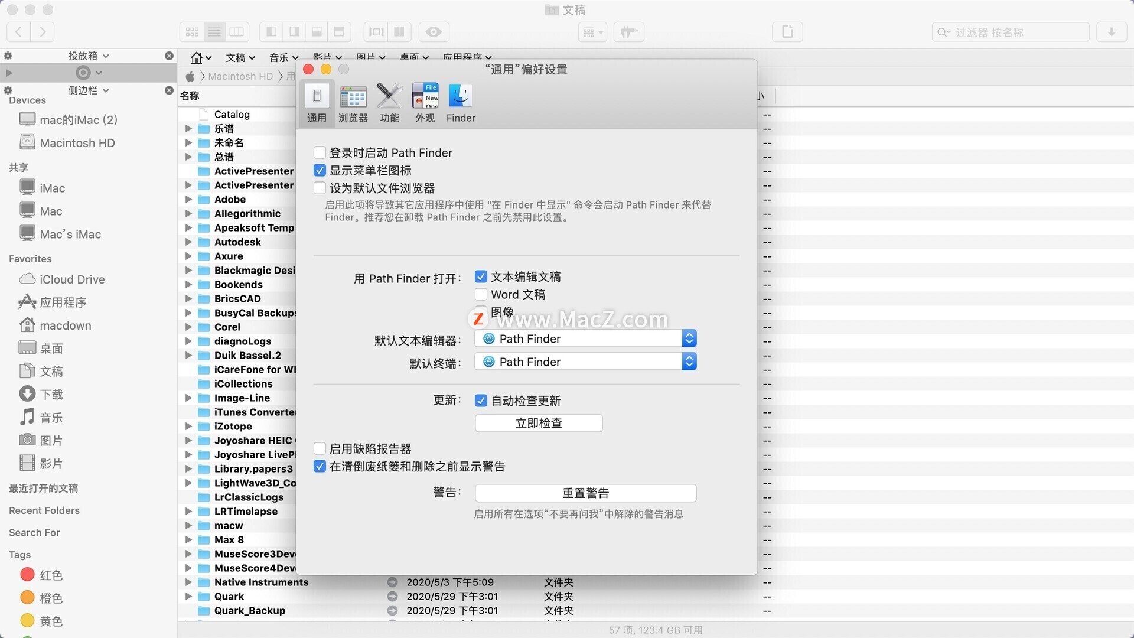1134x638 pixels.
Task: Open the home folder path menu
Action: pyautogui.click(x=200, y=57)
